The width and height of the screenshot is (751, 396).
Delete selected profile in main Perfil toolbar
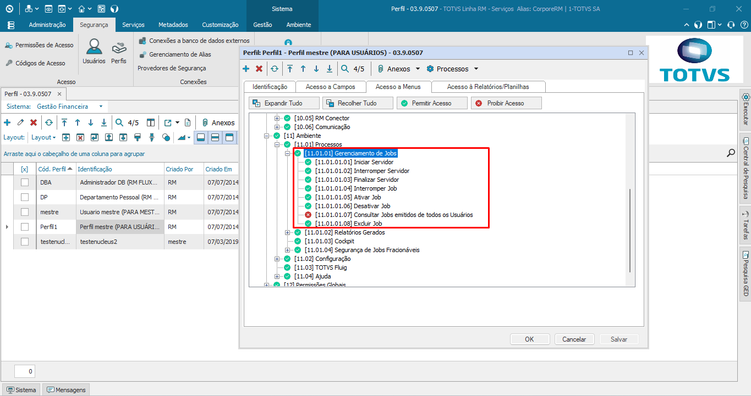pyautogui.click(x=34, y=122)
